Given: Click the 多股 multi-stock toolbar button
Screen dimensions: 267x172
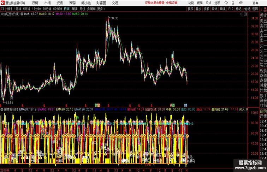Looking at the screenshot, I should (x=206, y=9).
